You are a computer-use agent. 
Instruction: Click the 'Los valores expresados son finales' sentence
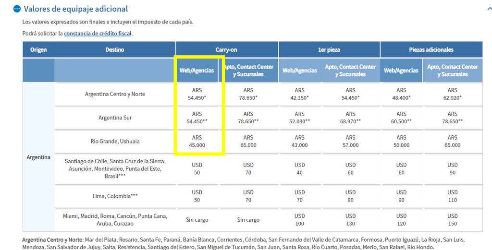pos(108,22)
